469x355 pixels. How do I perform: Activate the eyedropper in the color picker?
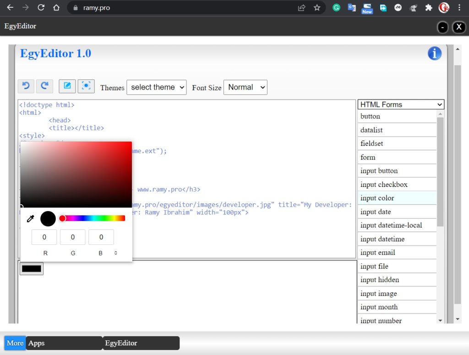pyautogui.click(x=30, y=218)
